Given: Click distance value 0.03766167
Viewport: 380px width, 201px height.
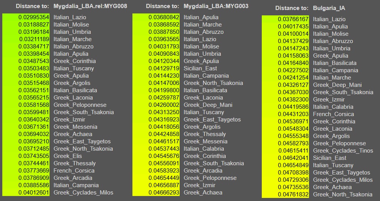Looking at the screenshot, I should point(293,19).
